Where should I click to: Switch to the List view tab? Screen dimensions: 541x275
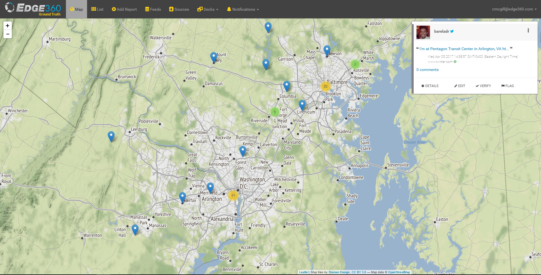pyautogui.click(x=97, y=9)
